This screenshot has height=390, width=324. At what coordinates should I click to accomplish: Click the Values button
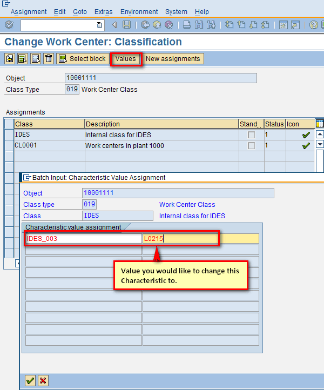tap(126, 59)
